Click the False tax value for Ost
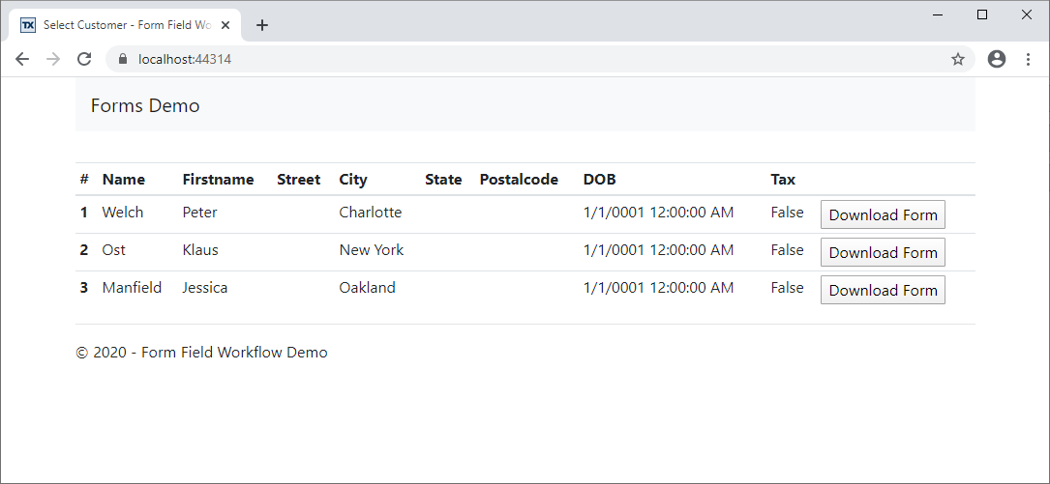The height and width of the screenshot is (484, 1050). pos(787,250)
